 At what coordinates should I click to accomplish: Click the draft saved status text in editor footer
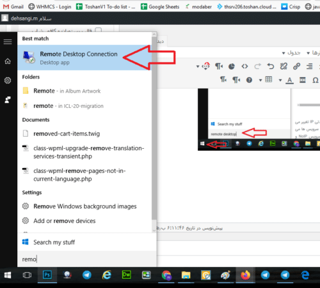190,228
